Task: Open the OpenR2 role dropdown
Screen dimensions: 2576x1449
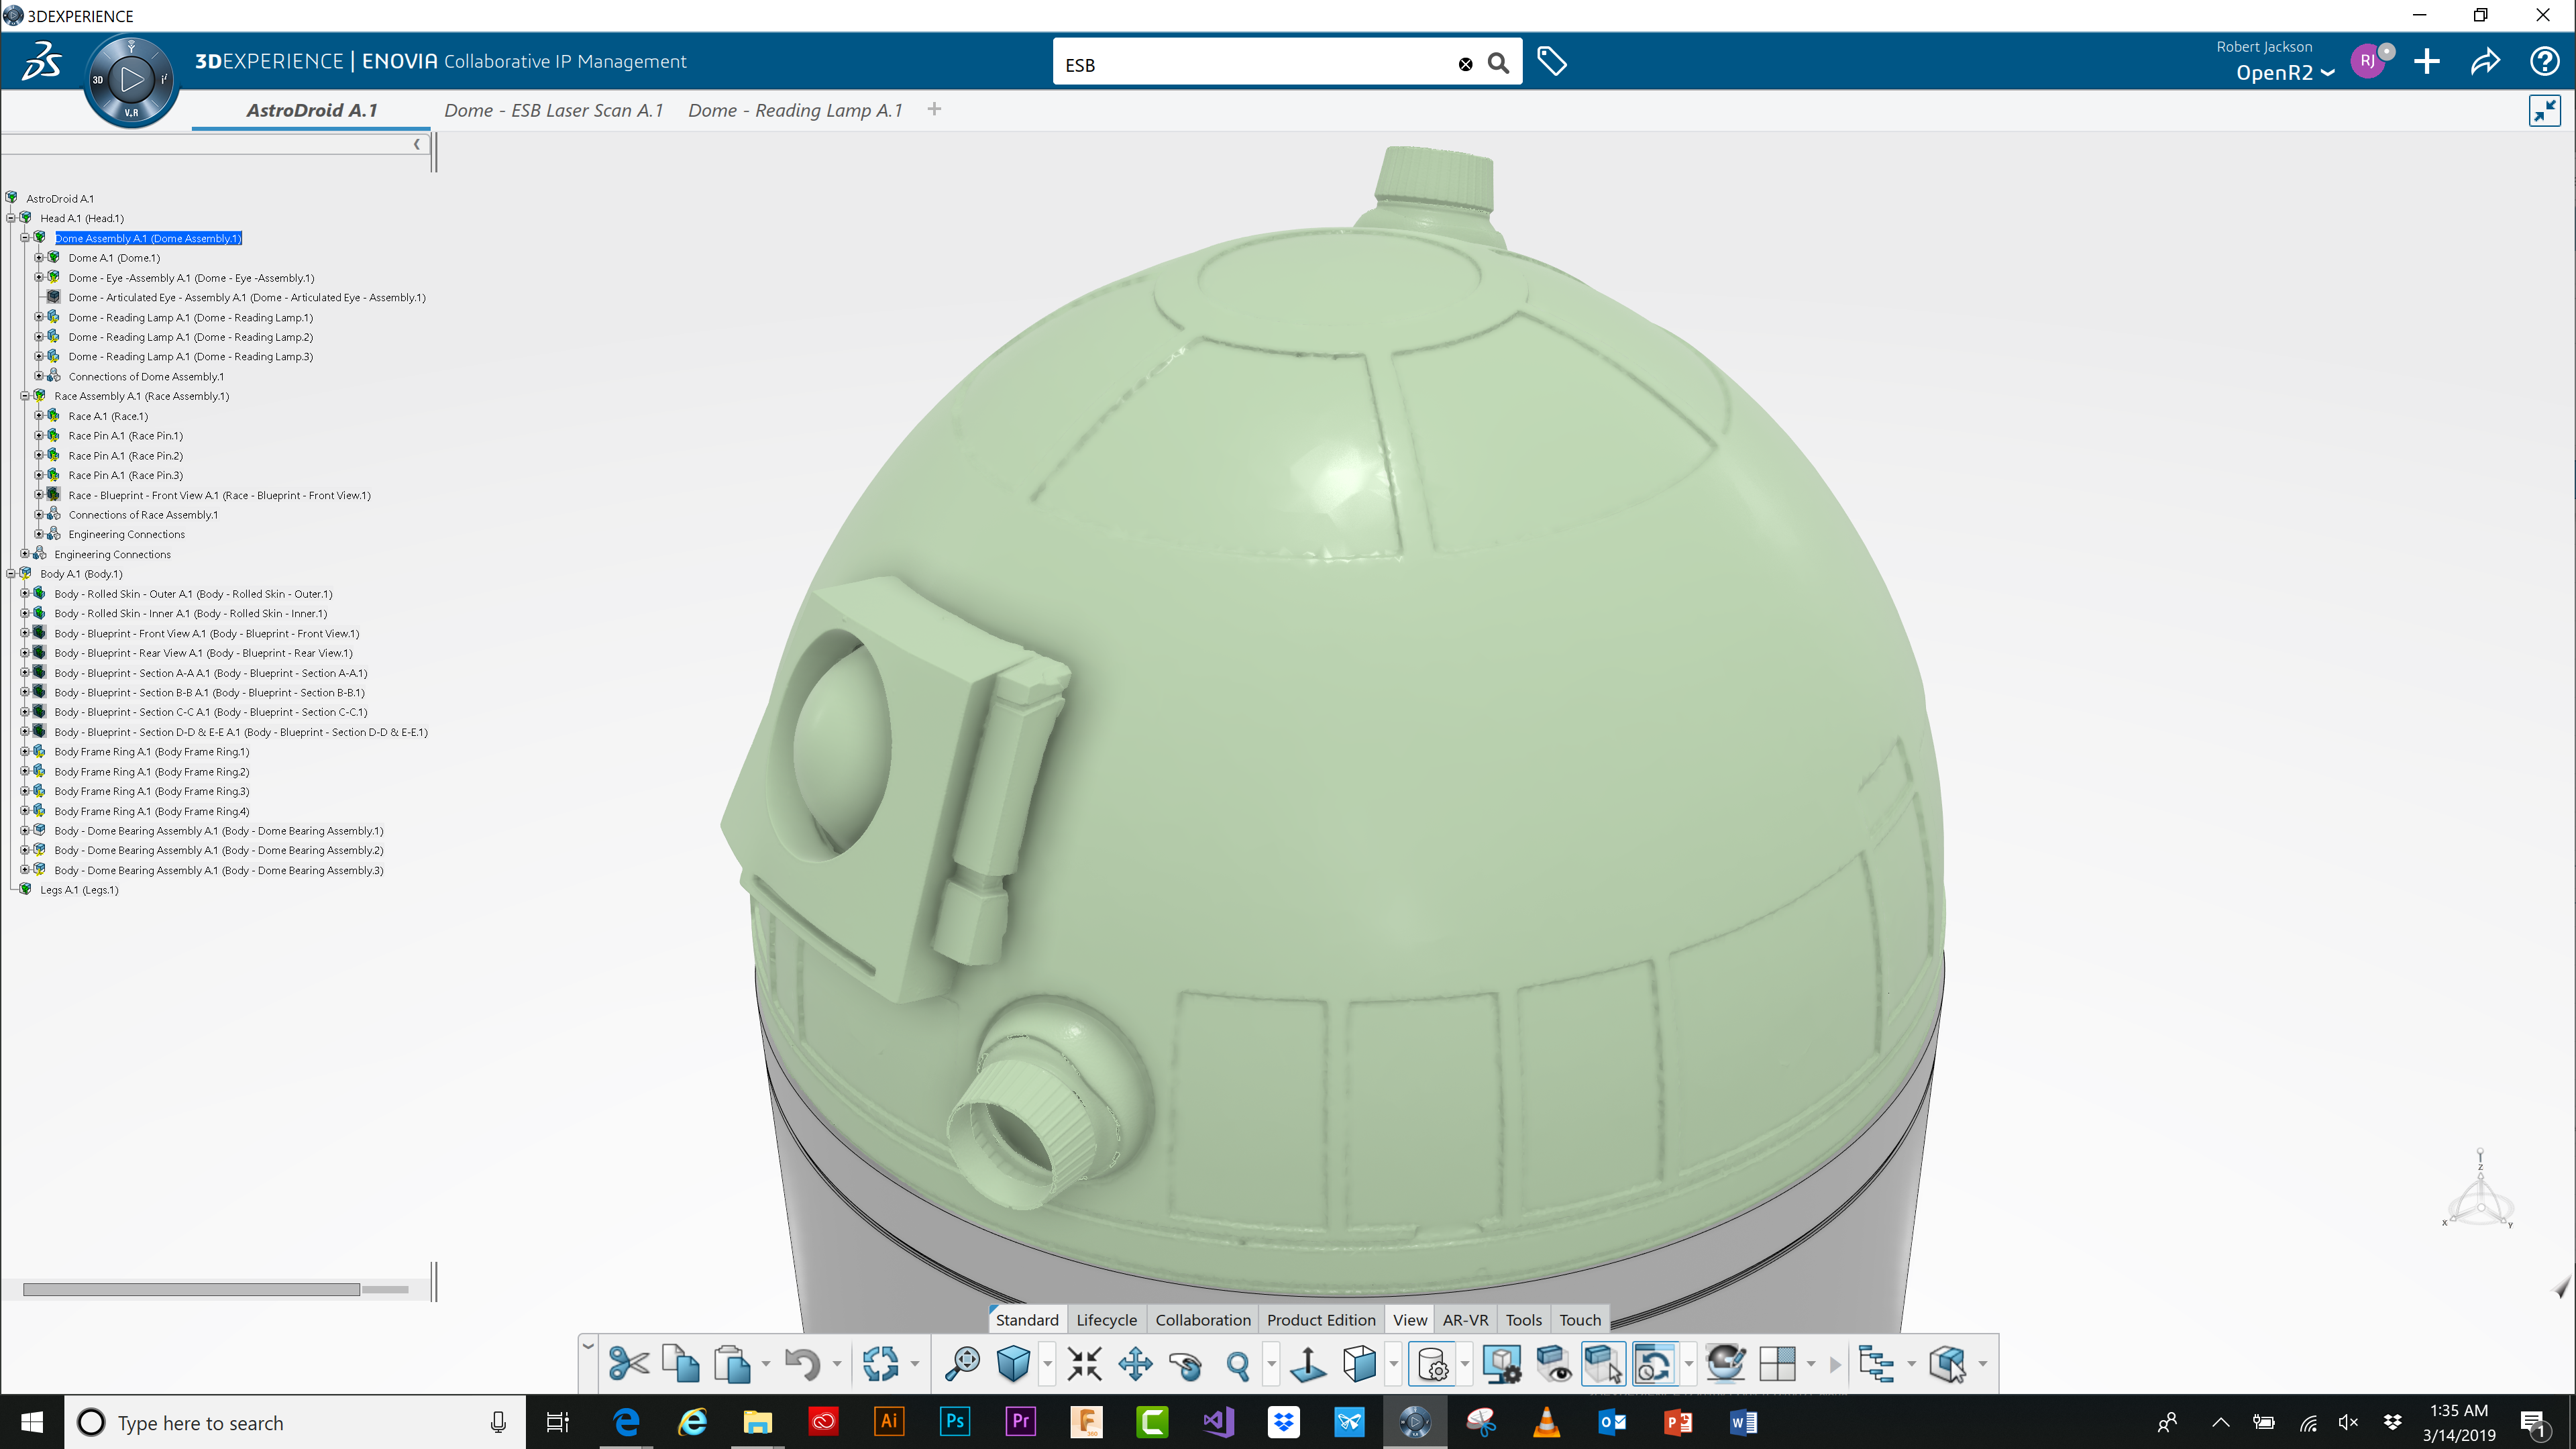Action: point(2285,73)
